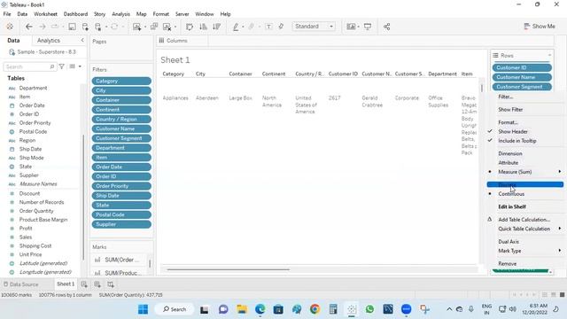Open the Worksheet menu

click(45, 14)
